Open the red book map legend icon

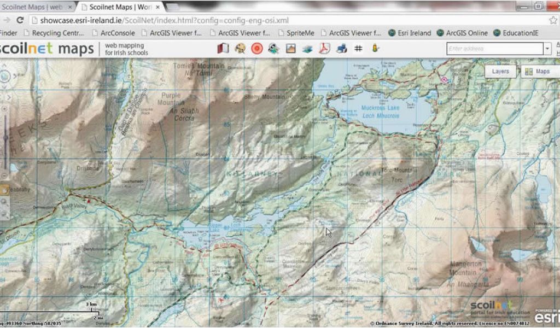tap(223, 48)
